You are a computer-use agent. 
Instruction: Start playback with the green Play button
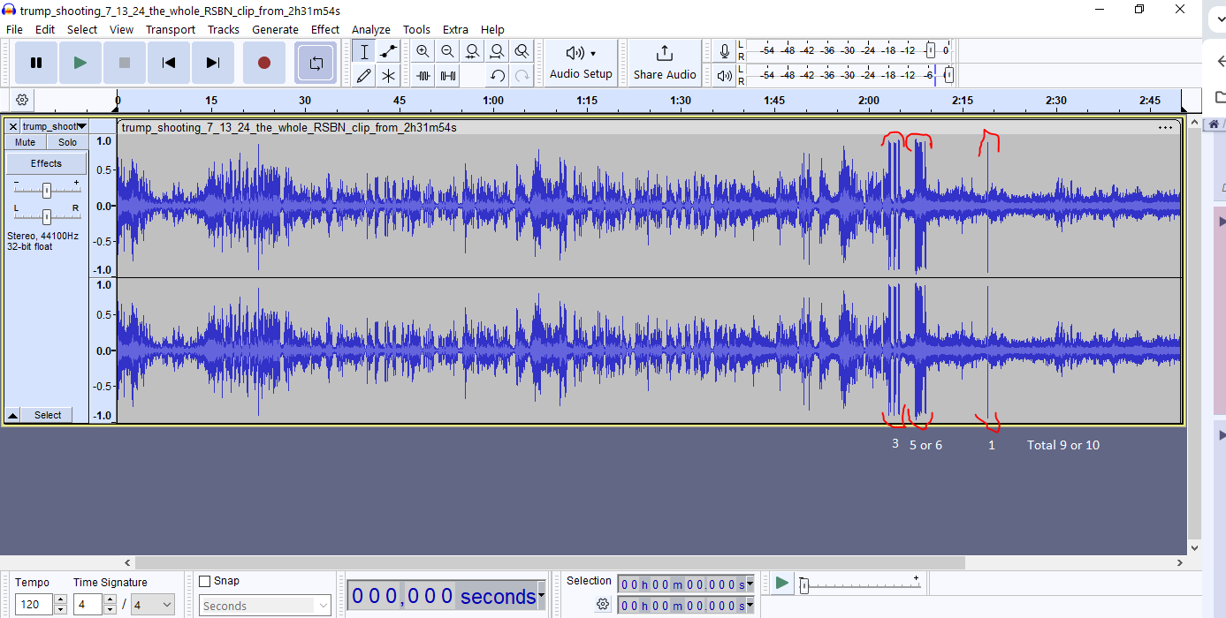coord(80,63)
